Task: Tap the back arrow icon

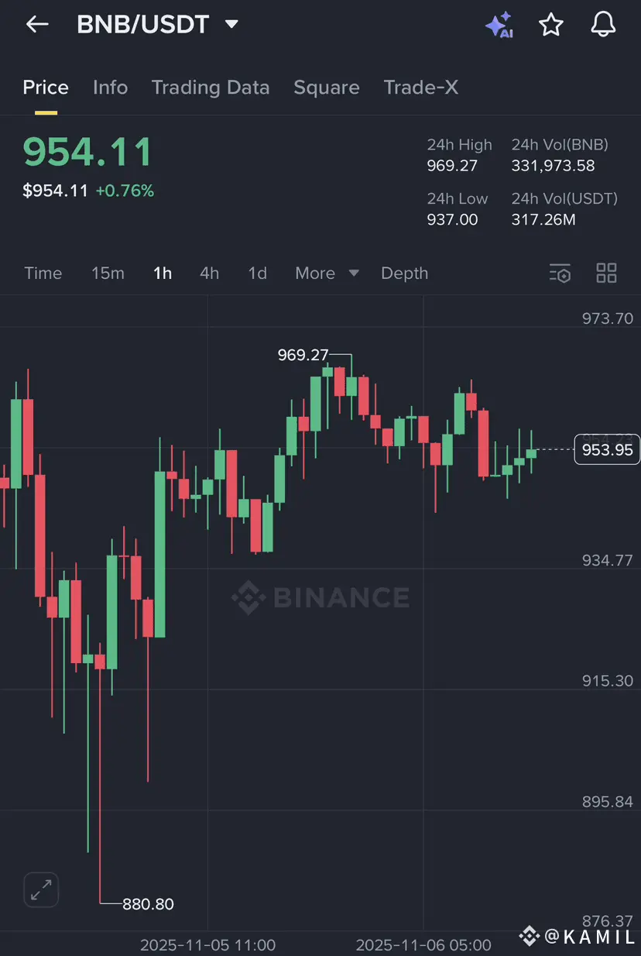Action: 37,25
